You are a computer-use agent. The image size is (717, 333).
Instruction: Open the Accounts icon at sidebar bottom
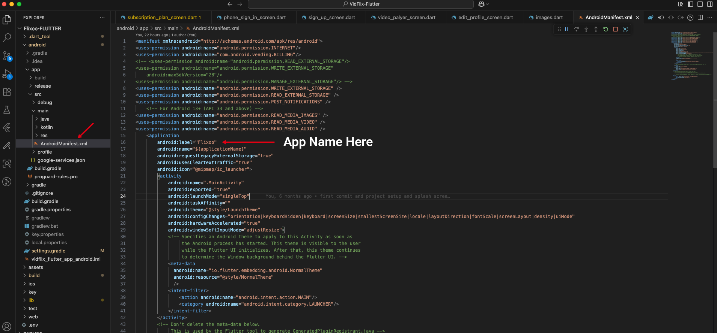(x=7, y=326)
